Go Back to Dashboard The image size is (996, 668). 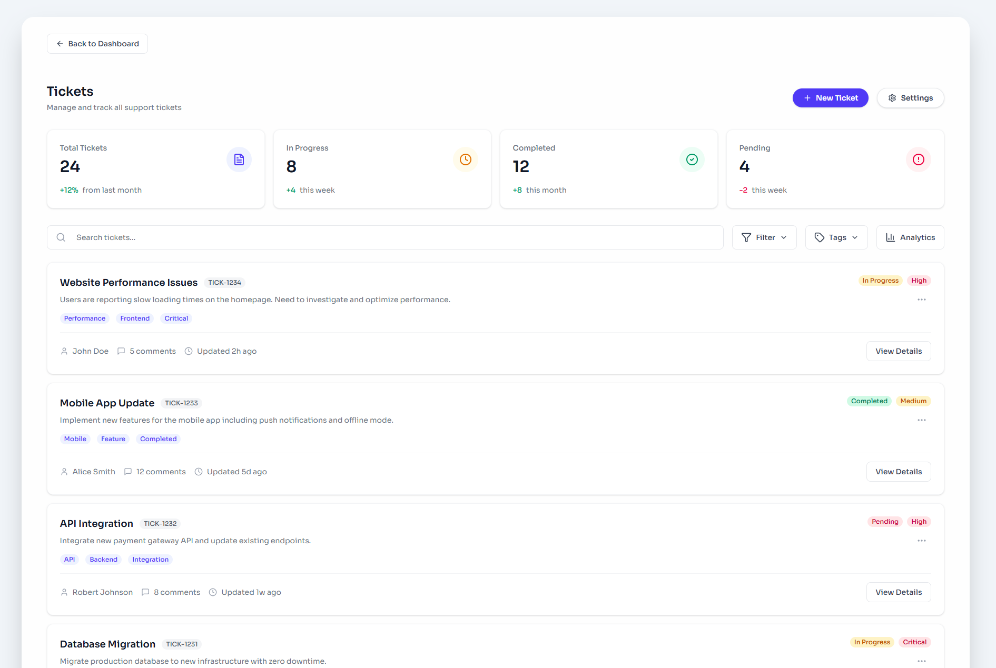97,44
